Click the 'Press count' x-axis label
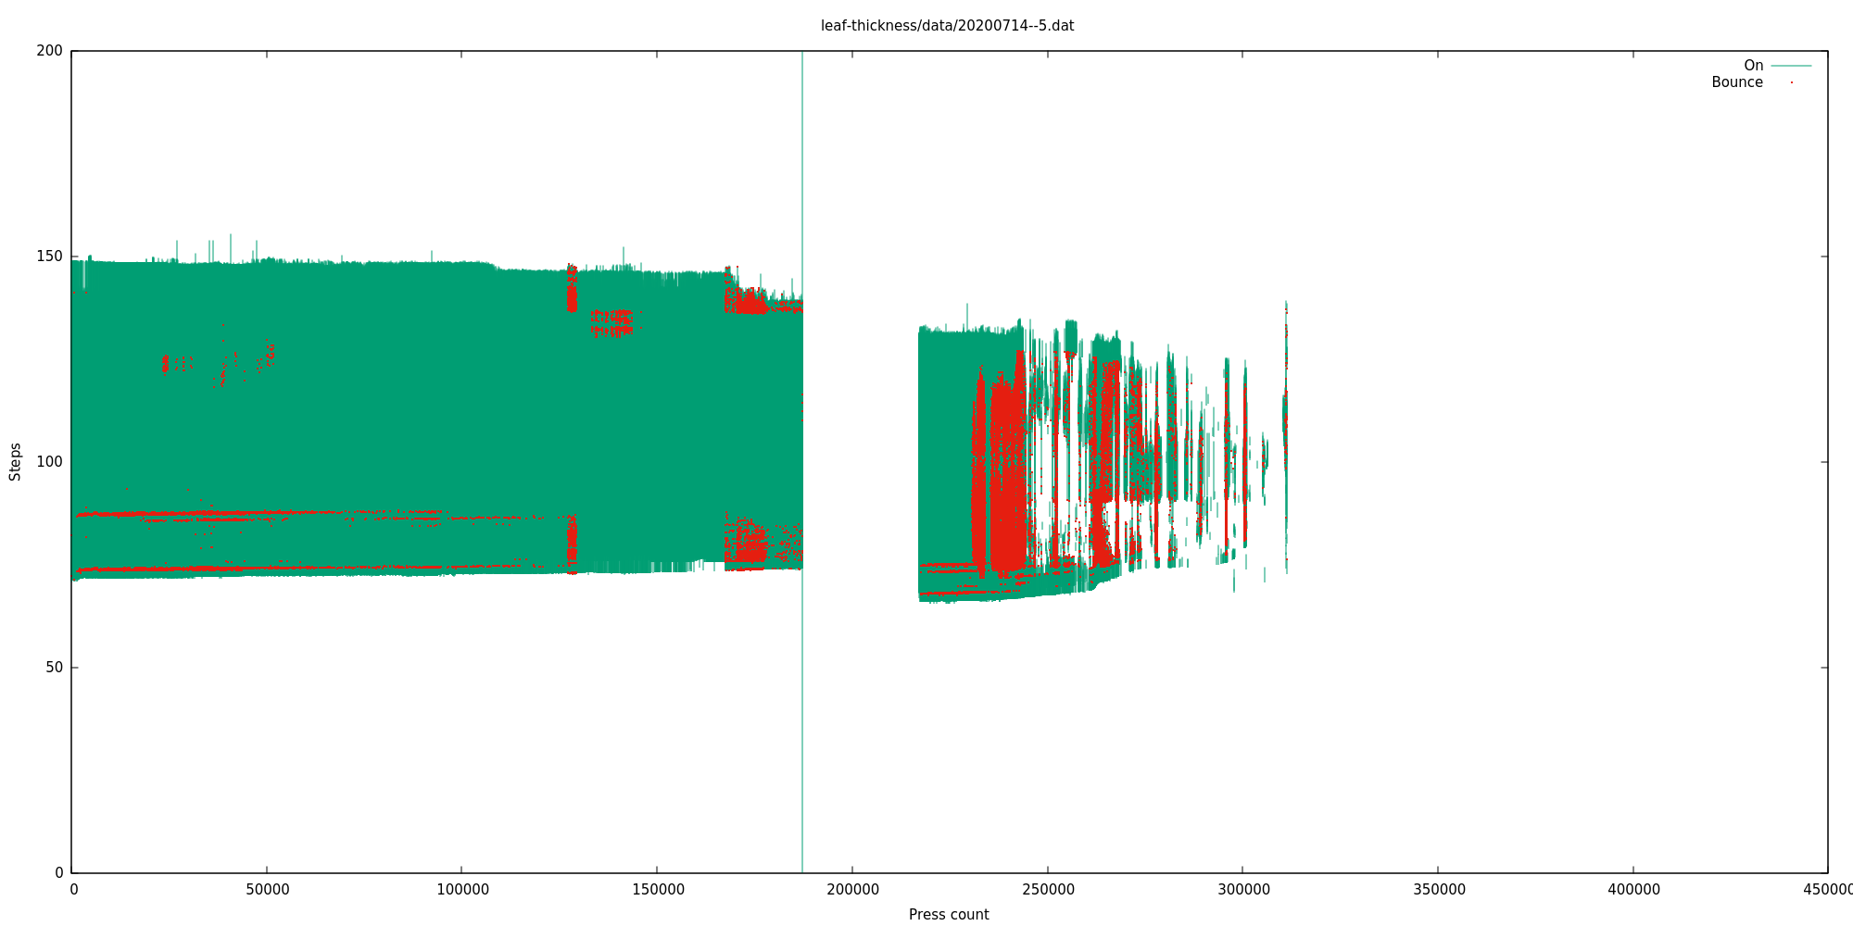This screenshot has width=1853, height=926. click(948, 915)
